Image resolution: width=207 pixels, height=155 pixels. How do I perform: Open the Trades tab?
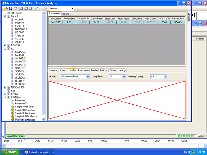pyautogui.click(x=94, y=70)
